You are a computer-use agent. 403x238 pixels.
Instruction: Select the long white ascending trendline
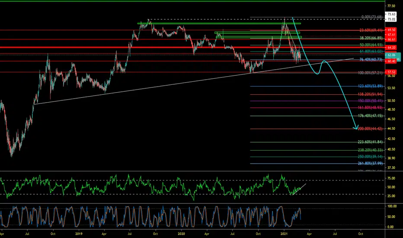194,81
